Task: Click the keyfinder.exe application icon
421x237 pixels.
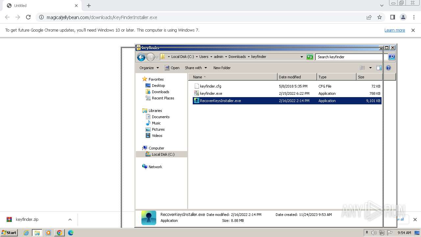Action: tap(197, 93)
